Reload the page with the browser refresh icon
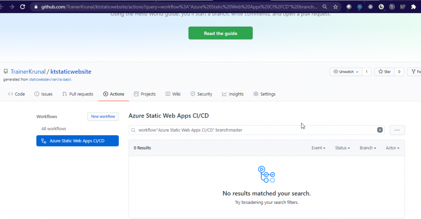 click(x=23, y=7)
